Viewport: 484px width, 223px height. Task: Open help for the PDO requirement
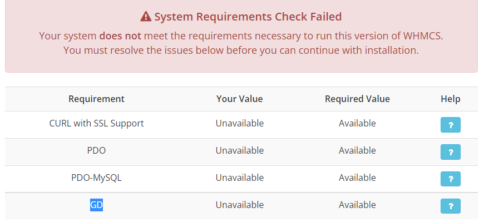coord(450,152)
